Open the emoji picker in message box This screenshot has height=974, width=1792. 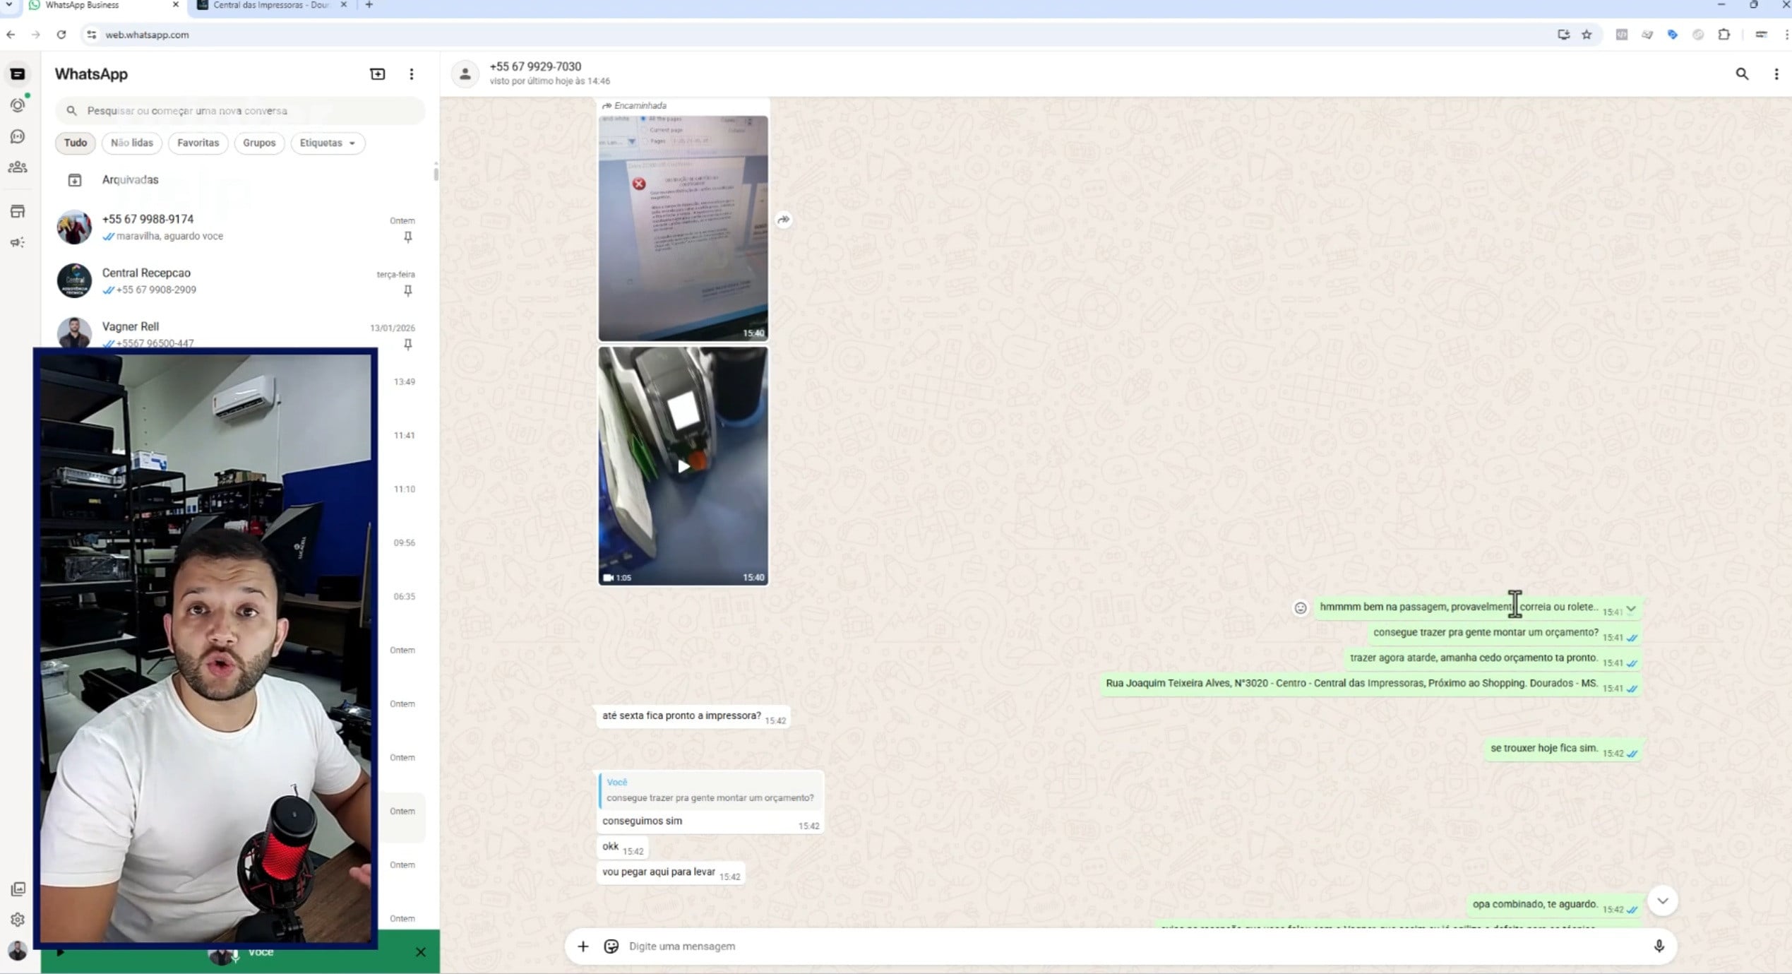coord(611,946)
